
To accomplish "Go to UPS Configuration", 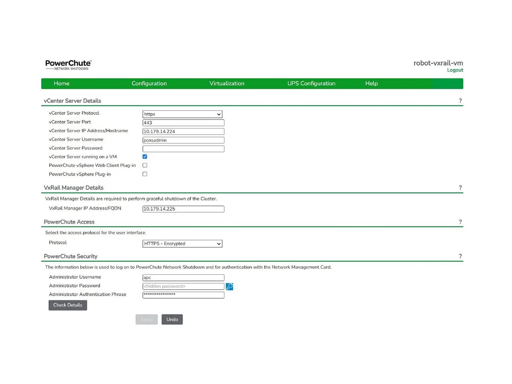I will click(311, 83).
